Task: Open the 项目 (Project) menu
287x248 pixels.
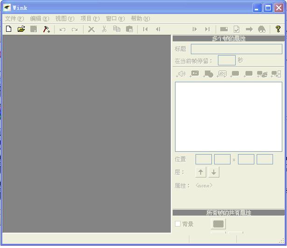Action: coord(90,19)
